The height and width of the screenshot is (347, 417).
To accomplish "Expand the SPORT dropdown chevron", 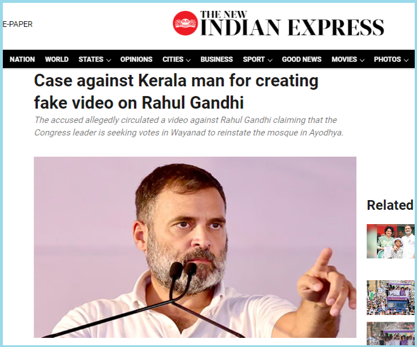I will click(270, 60).
